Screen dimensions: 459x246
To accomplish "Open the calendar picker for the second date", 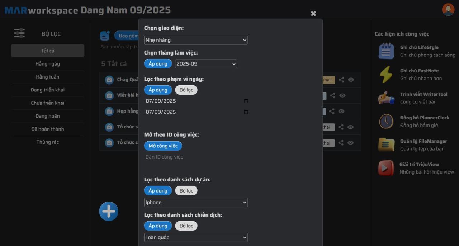I will [246, 112].
